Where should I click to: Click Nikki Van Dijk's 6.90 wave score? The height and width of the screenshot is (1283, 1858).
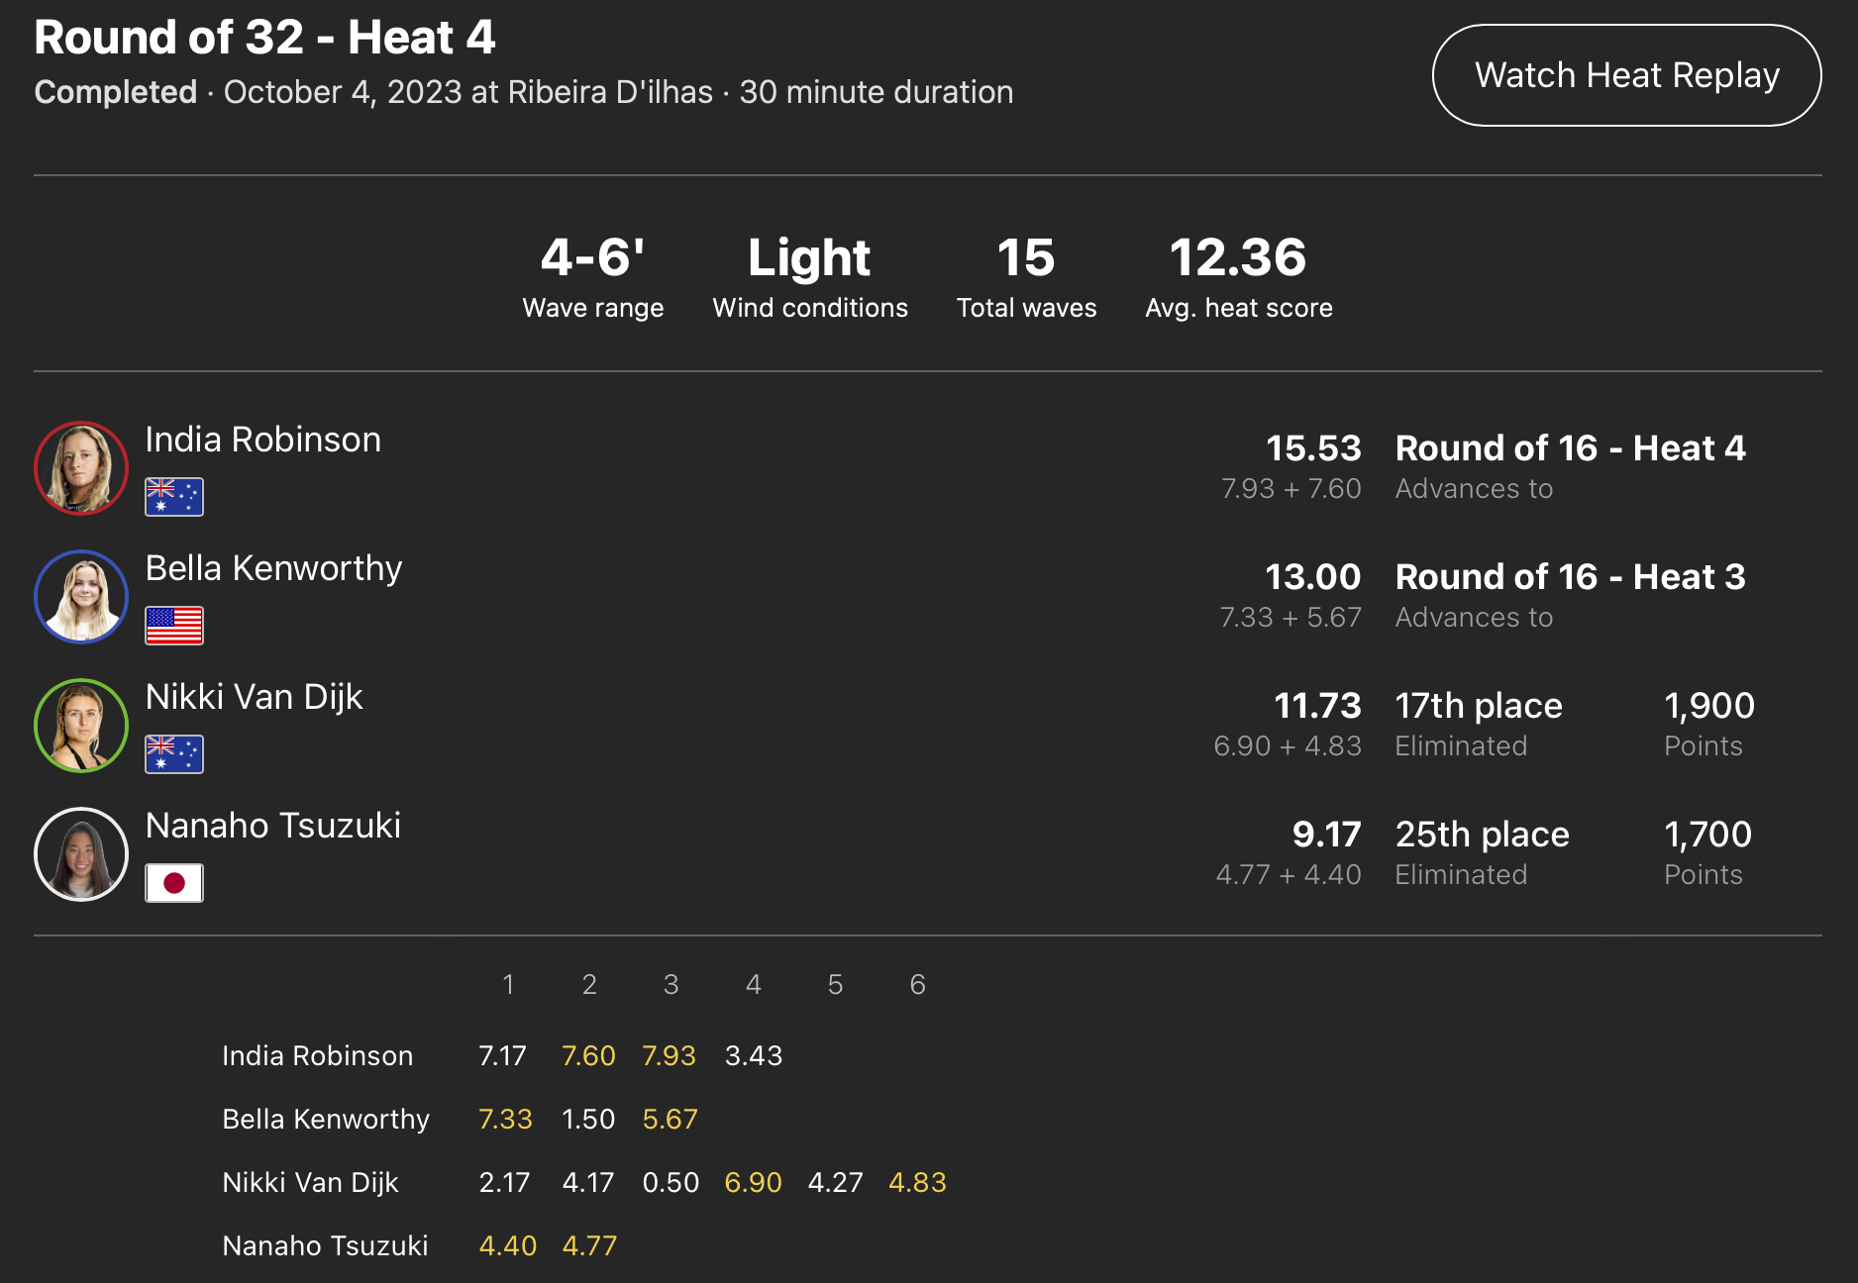pyautogui.click(x=753, y=1183)
